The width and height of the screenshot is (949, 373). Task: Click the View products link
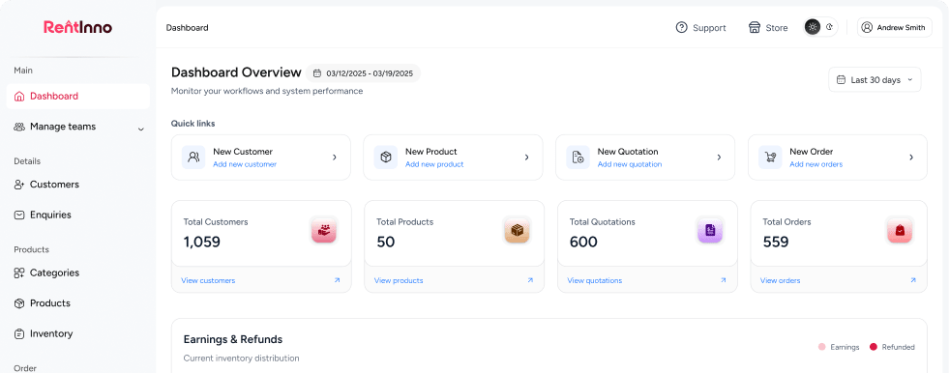point(399,280)
